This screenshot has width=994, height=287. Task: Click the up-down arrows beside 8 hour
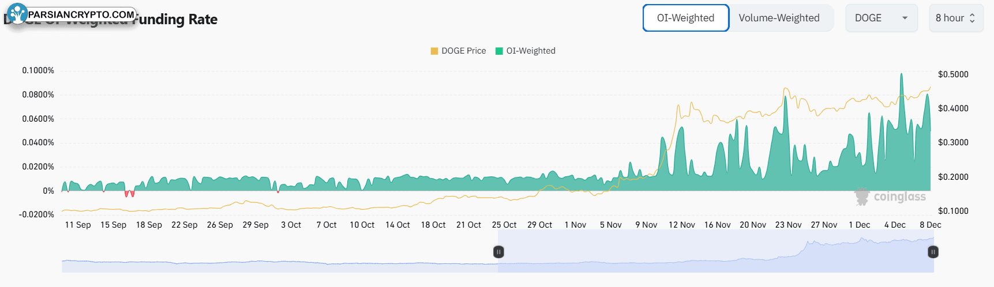[x=972, y=18]
